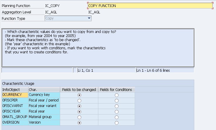
Task: Select Fields for Conditions for 0MATL_GROUP
Action: [x=117, y=117]
